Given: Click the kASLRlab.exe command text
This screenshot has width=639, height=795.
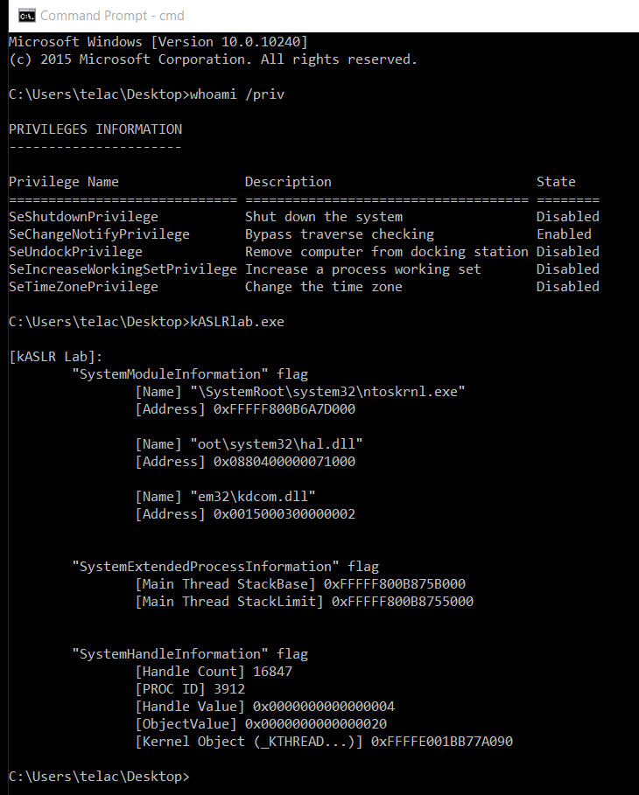Looking at the screenshot, I should tap(237, 322).
